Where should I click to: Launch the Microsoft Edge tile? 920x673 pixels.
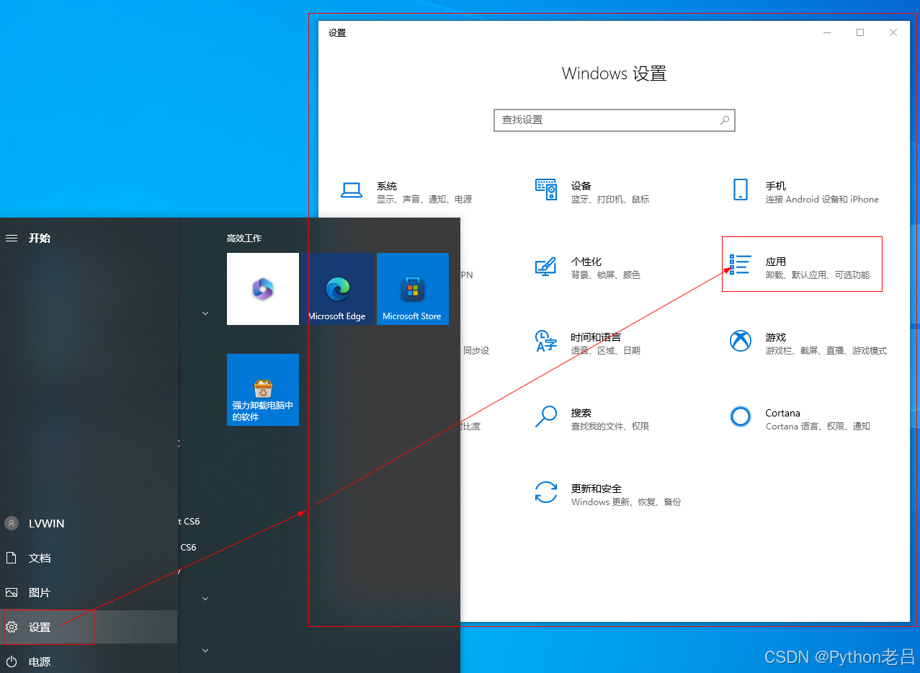pos(337,289)
